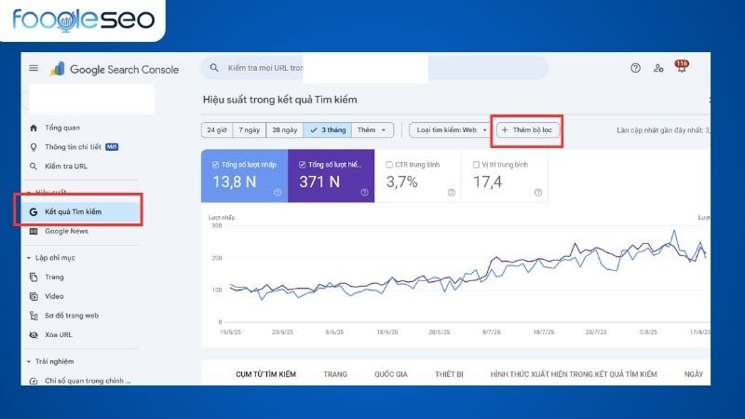
Task: Click the plus icon in Thêm bộ lọc
Action: point(505,129)
